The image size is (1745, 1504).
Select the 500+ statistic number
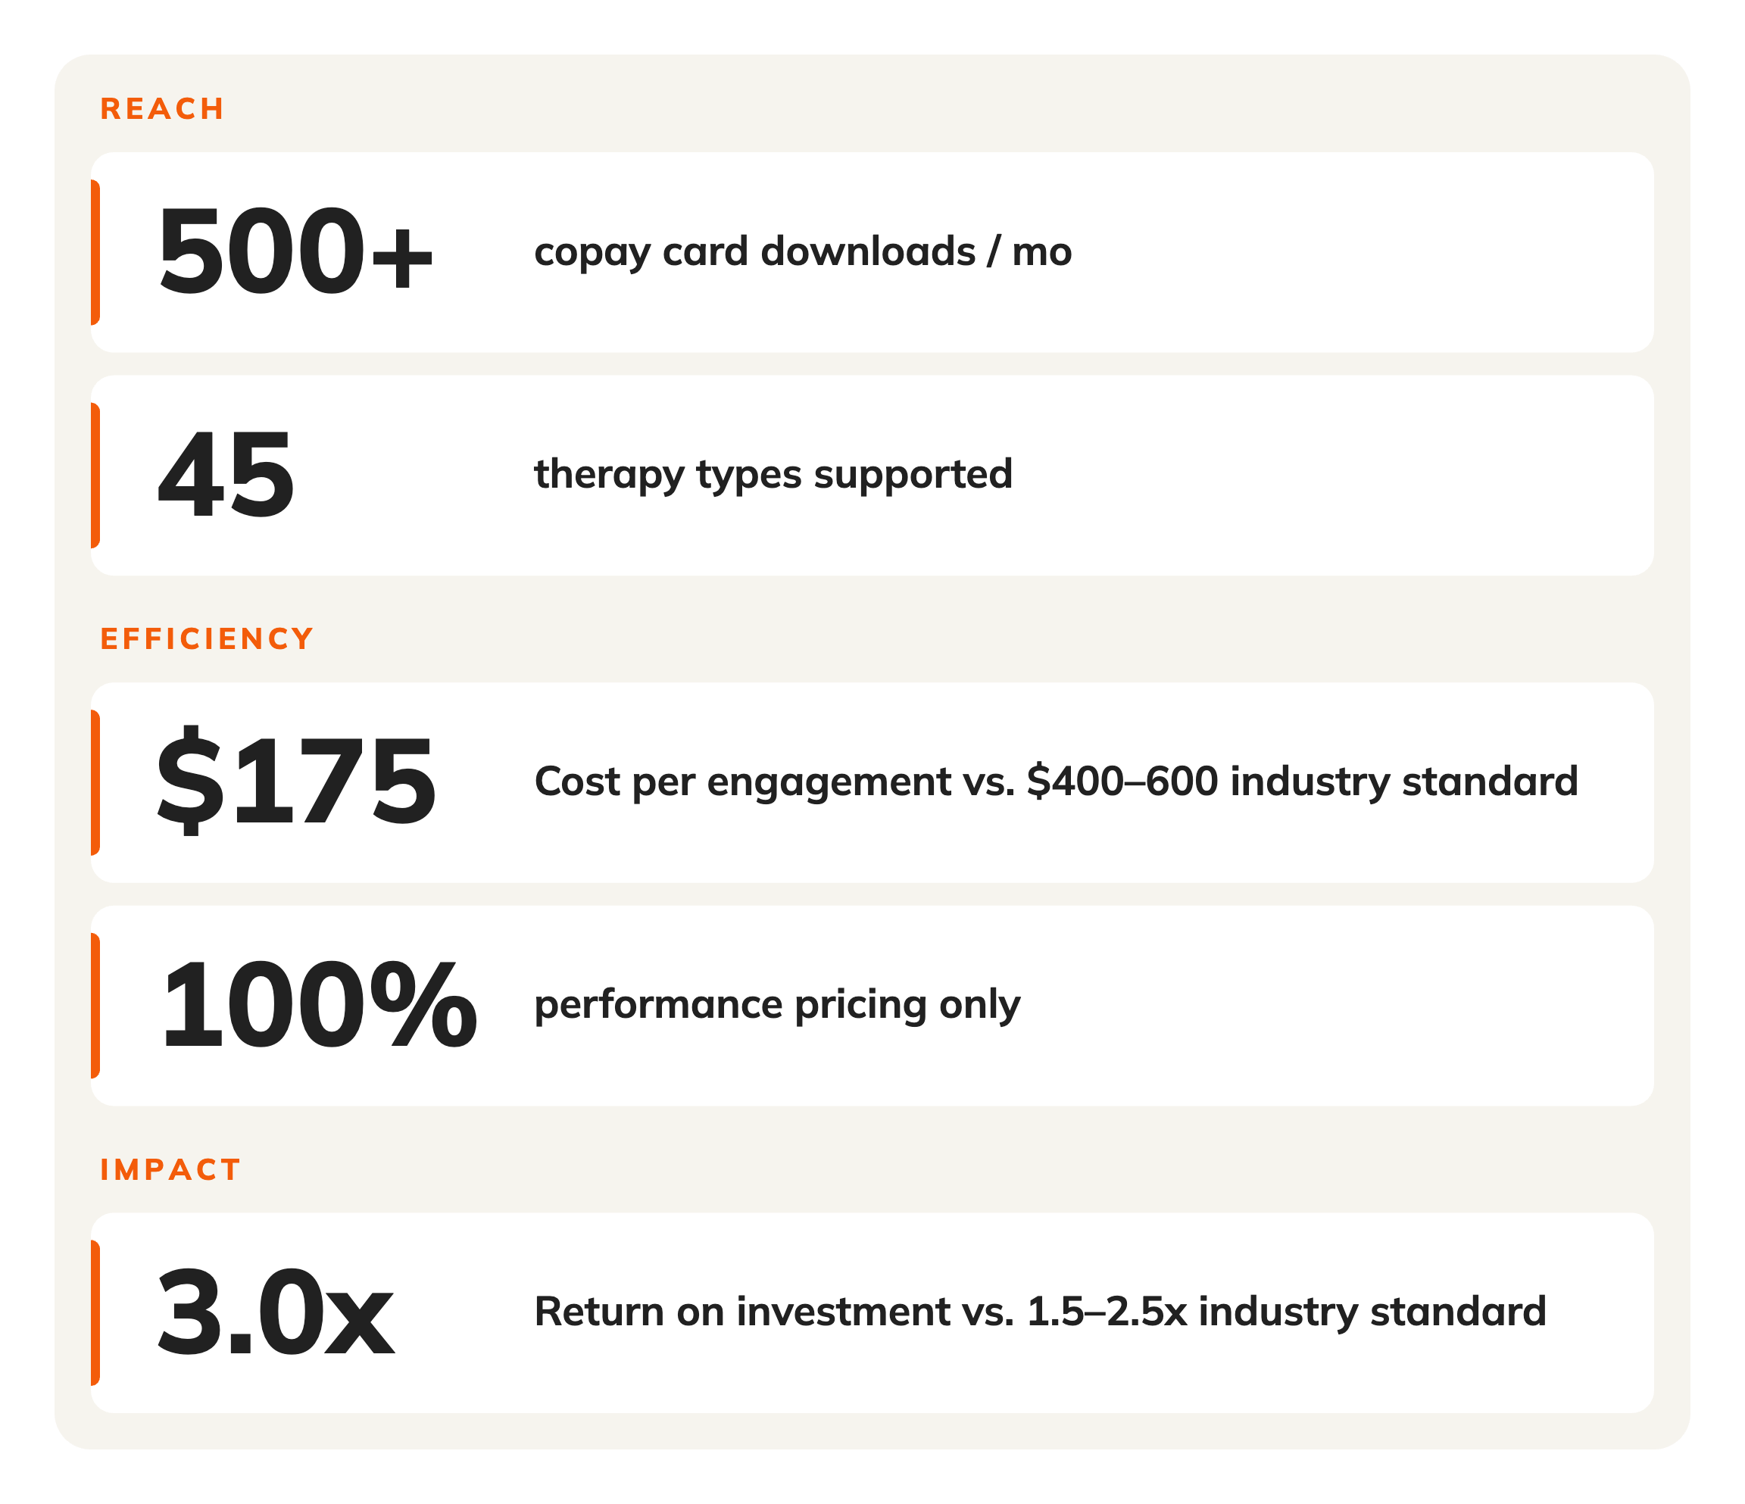pos(295,253)
